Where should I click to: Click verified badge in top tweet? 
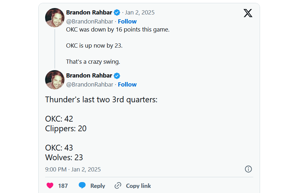point(117,13)
